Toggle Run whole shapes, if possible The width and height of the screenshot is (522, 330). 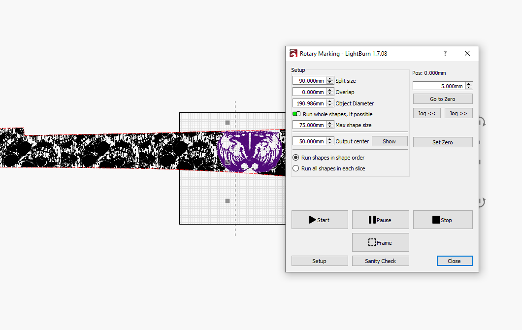click(296, 114)
